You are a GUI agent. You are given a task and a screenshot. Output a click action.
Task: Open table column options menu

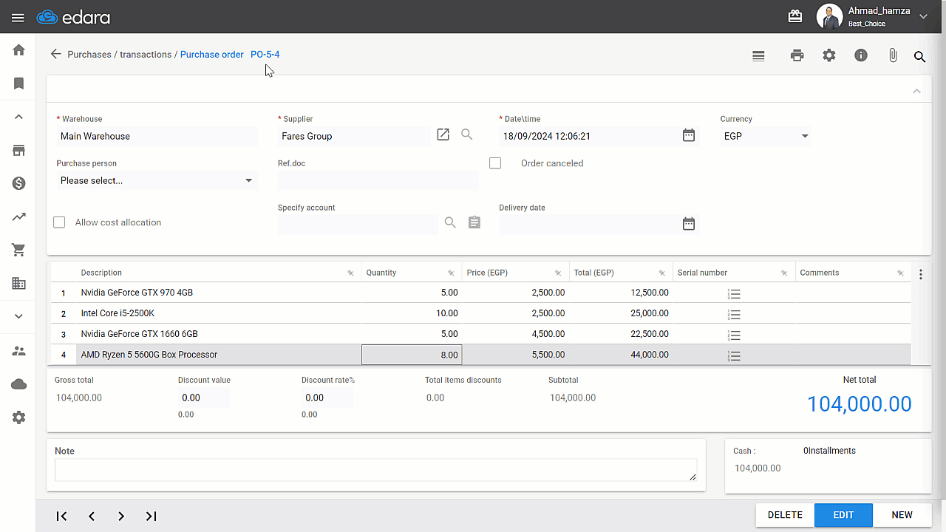coord(921,274)
